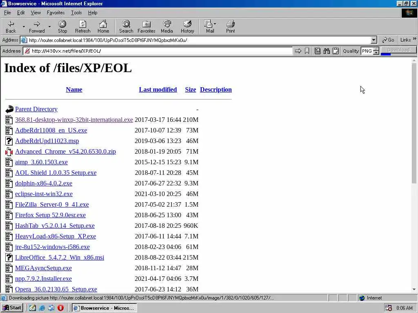Image resolution: width=418 pixels, height=313 pixels.
Task: Expand the Links toolbar chevron
Action: tap(415, 39)
